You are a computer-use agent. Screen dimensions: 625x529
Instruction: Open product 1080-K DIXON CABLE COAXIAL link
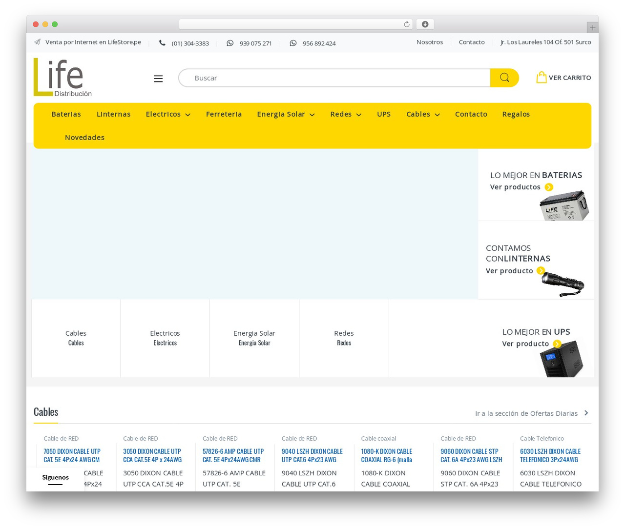click(x=387, y=455)
